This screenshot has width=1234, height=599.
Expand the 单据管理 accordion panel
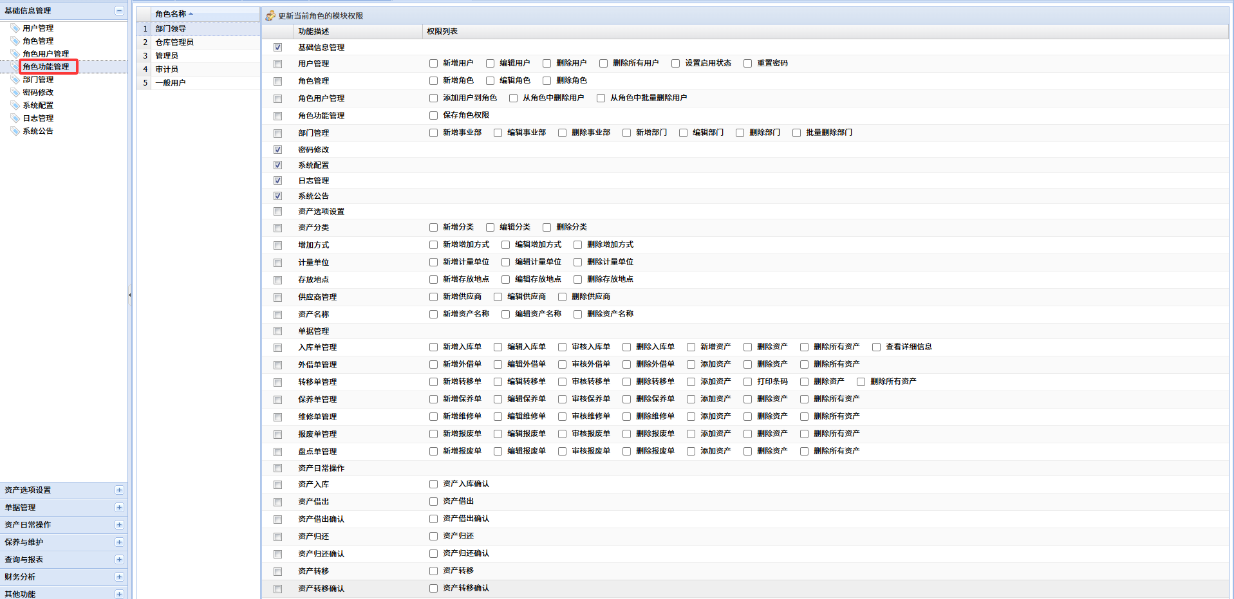pos(119,508)
